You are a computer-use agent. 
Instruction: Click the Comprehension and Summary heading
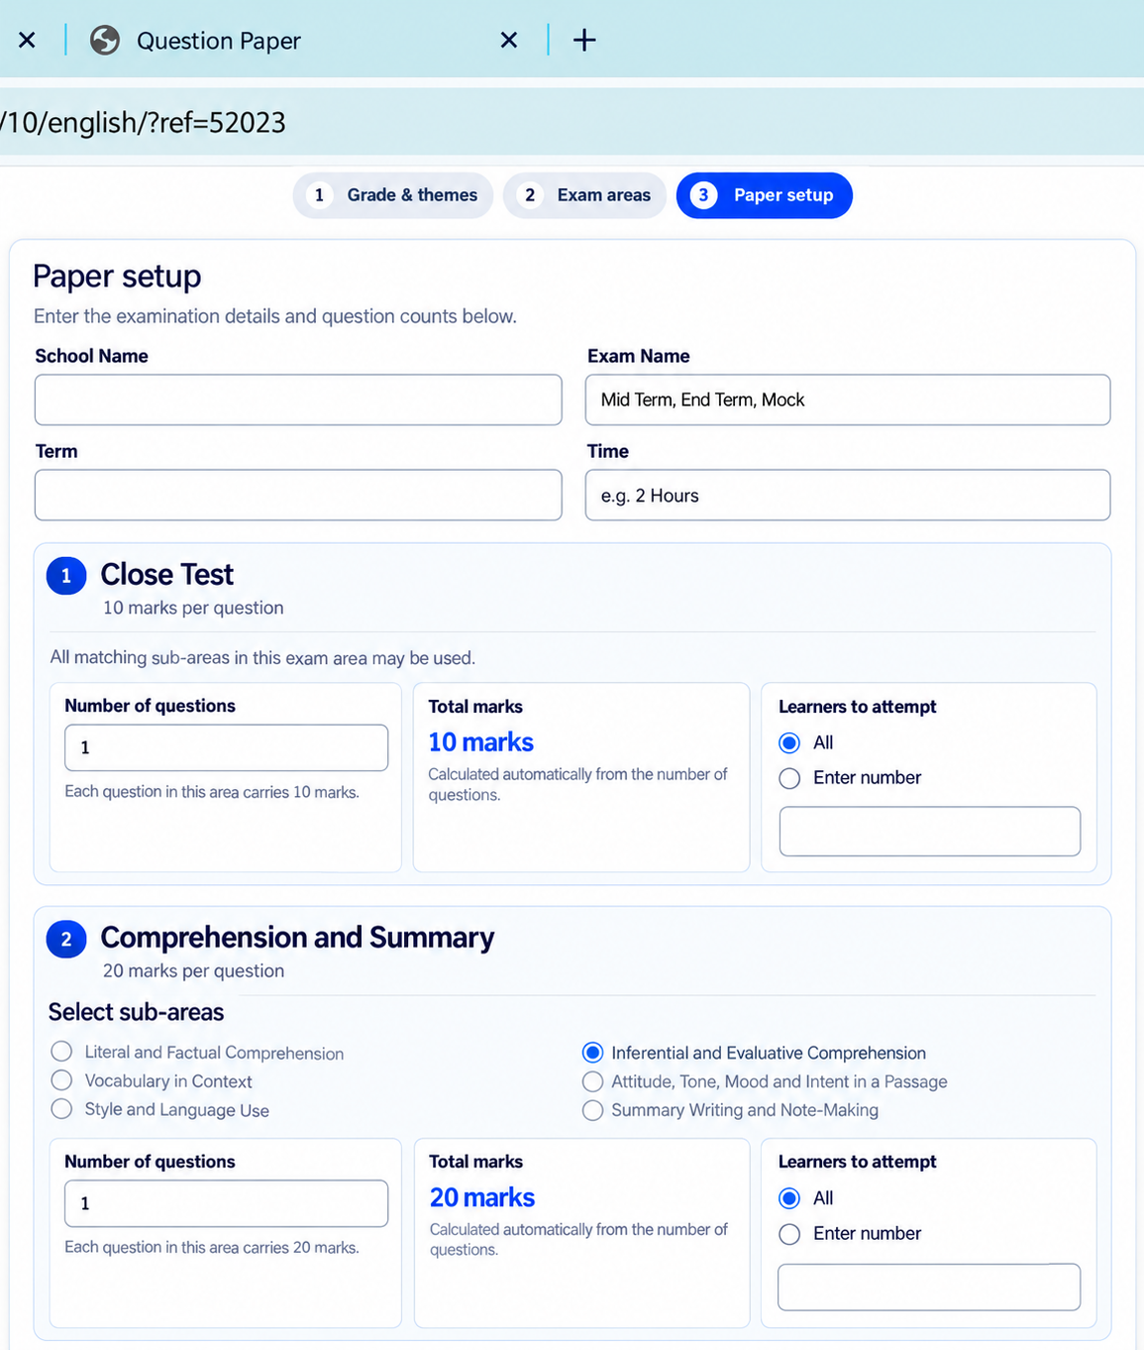(x=297, y=938)
